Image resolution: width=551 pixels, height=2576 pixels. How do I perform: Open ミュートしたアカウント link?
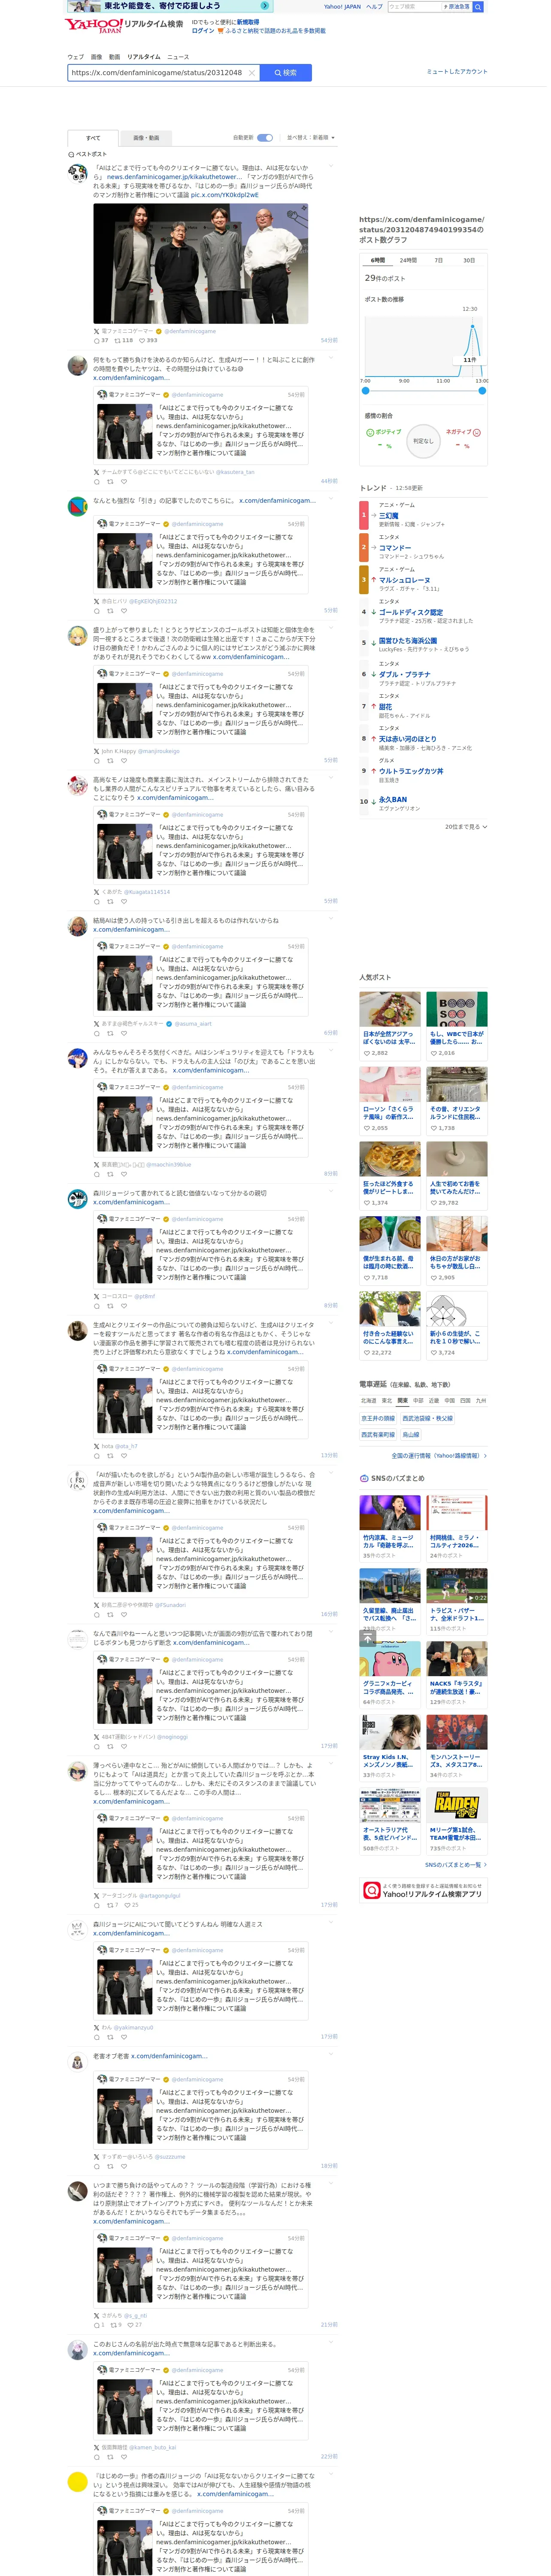point(457,72)
